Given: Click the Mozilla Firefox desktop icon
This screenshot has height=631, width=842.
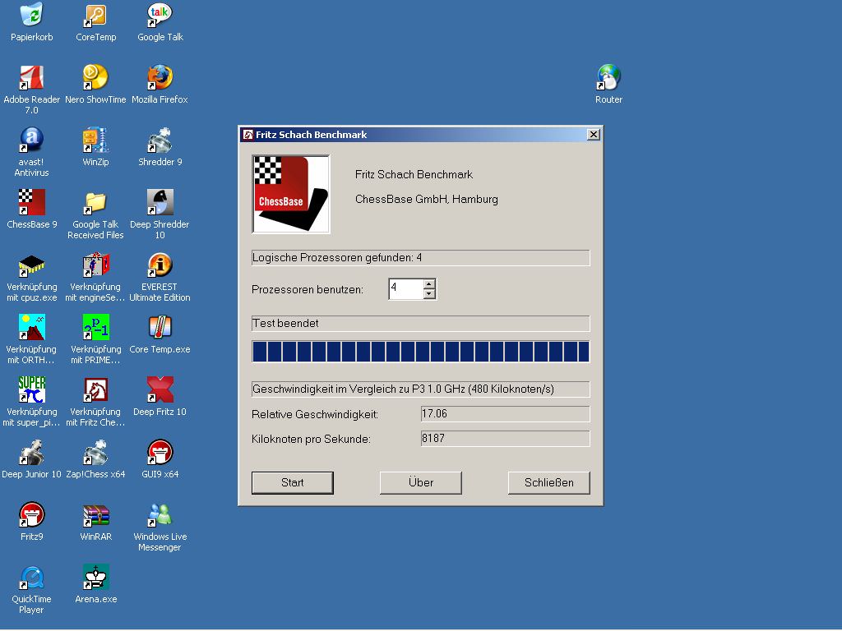Looking at the screenshot, I should click(x=160, y=76).
